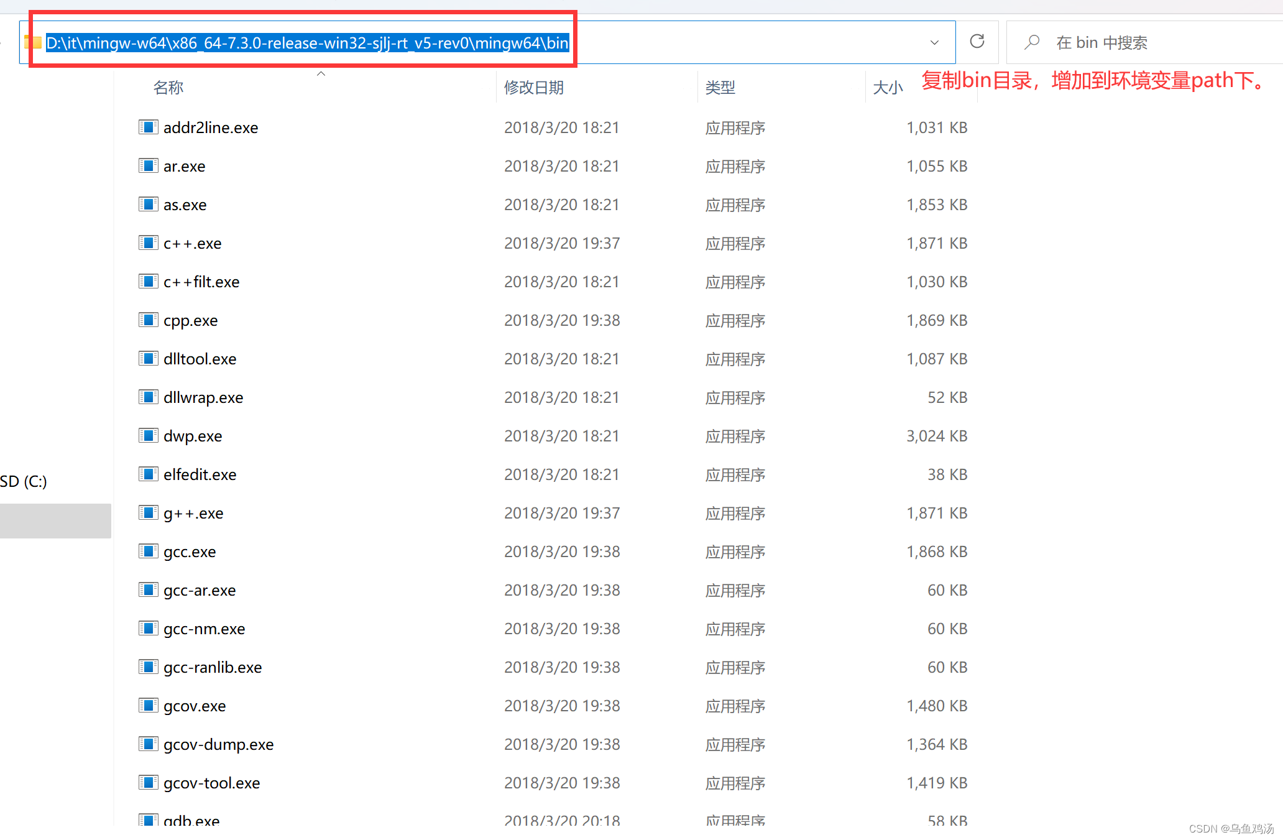
Task: Click the g++.exe file icon
Action: (148, 512)
